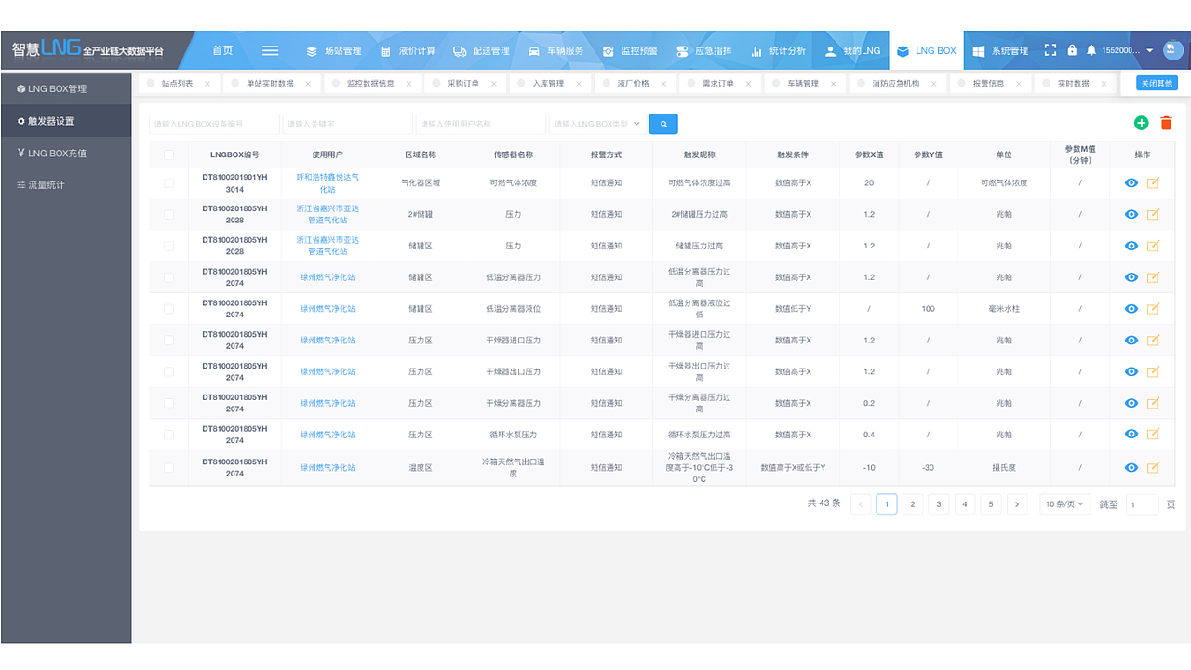
Task: Edit the 干燥器进口压力过高 trigger row
Action: tap(1153, 341)
